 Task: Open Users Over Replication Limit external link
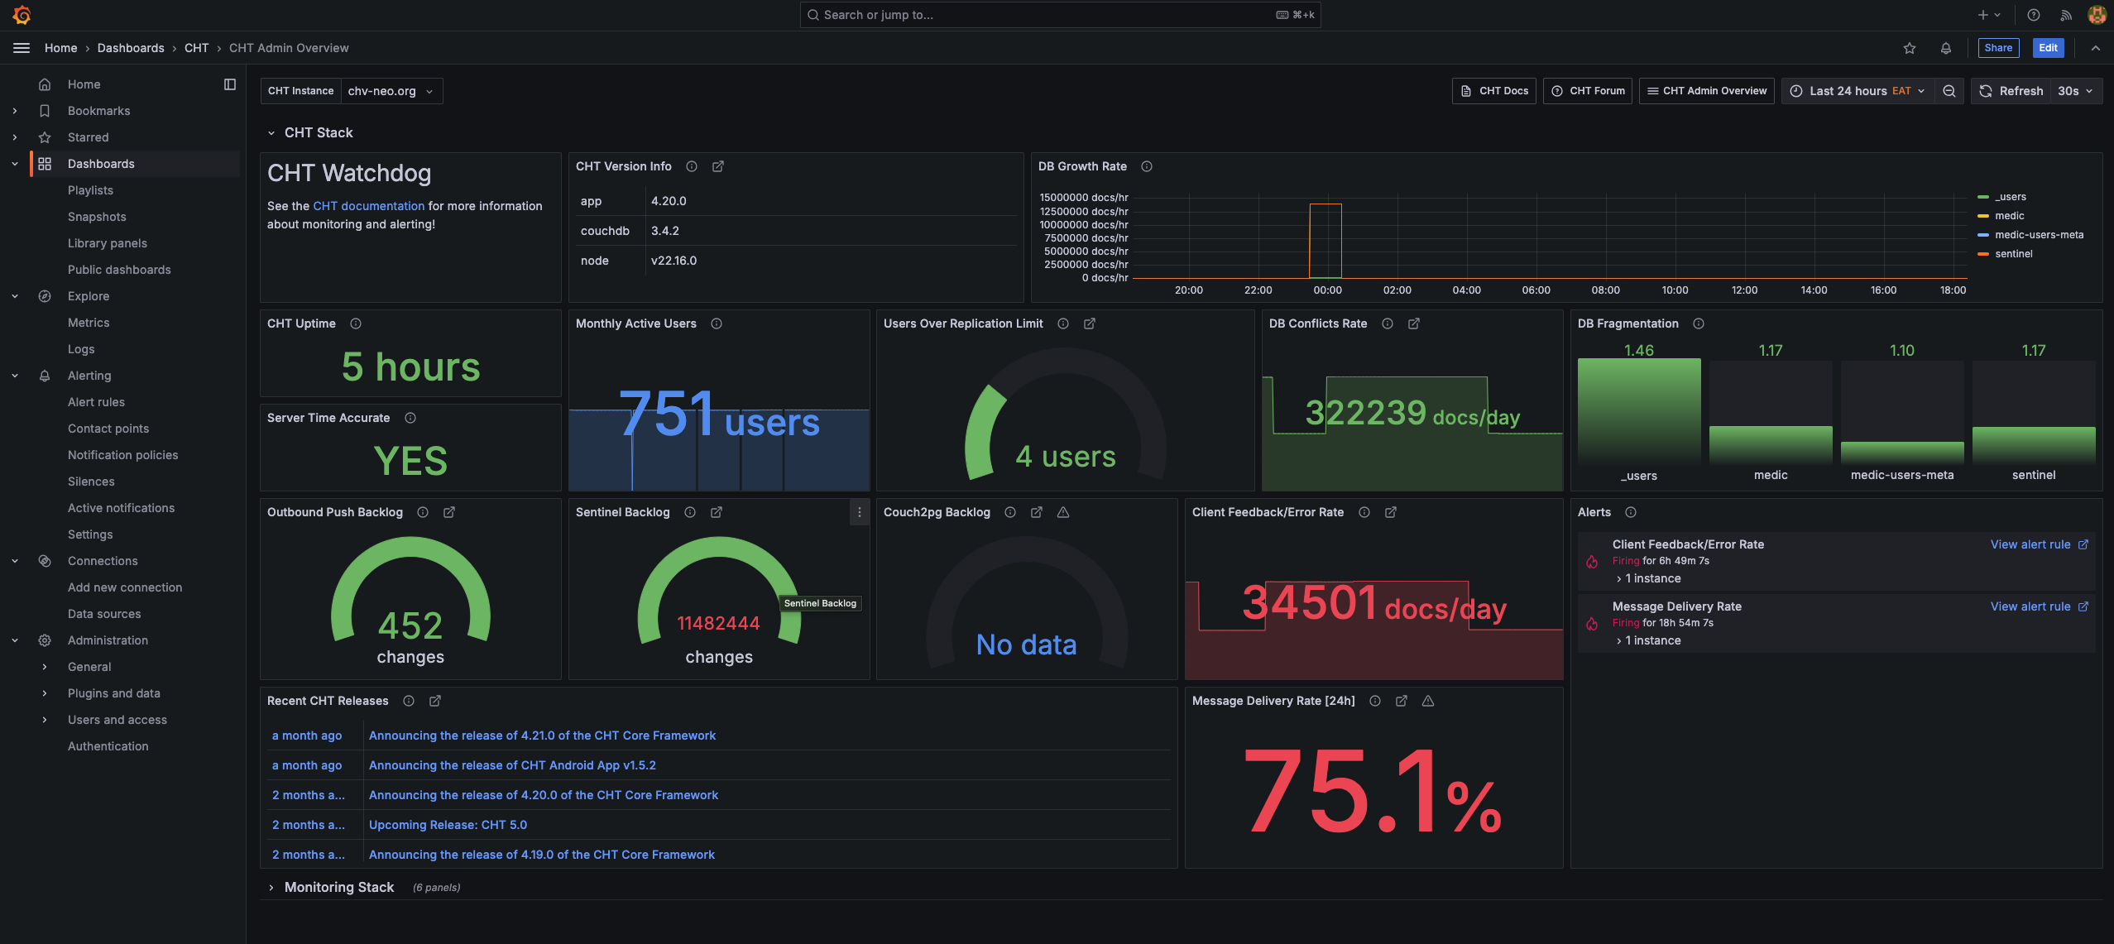pyautogui.click(x=1090, y=323)
